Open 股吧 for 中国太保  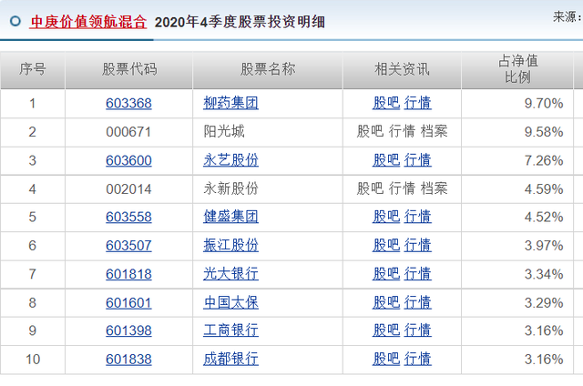tap(386, 303)
